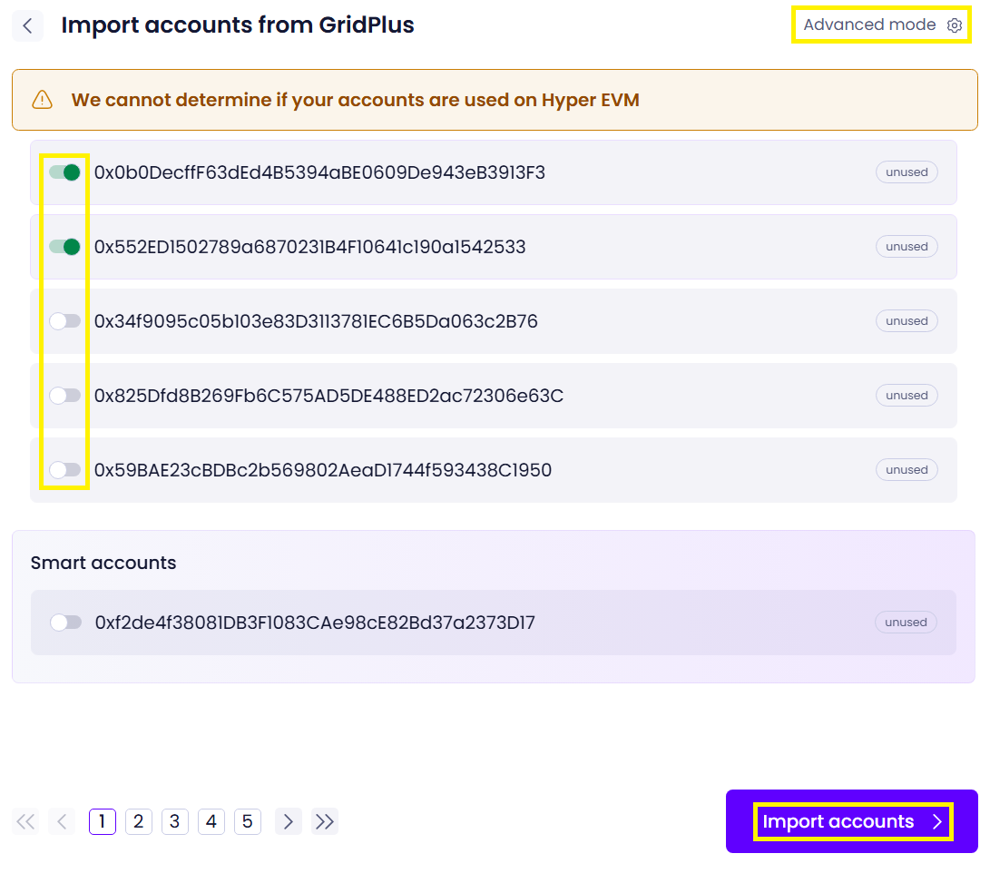This screenshot has height=883, width=990.
Task: Click the Import accounts button
Action: point(851,822)
